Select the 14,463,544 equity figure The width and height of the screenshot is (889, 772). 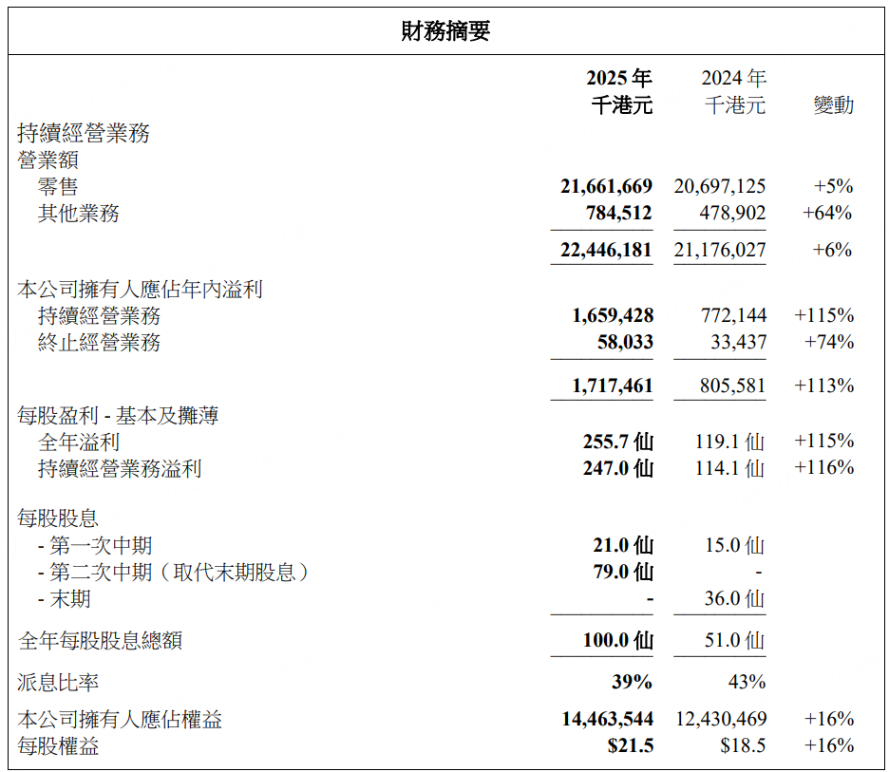(x=607, y=720)
